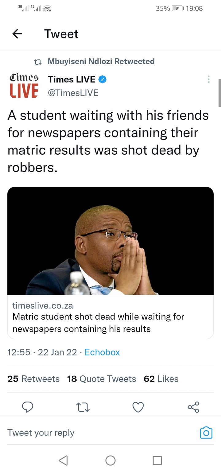Open the timeslive.co.za article headline link
This screenshot has width=221, height=473.
(x=98, y=323)
